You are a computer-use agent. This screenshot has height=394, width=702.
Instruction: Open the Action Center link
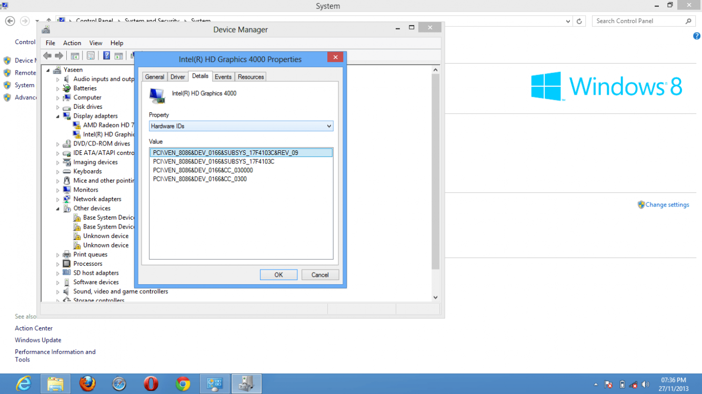pos(34,328)
